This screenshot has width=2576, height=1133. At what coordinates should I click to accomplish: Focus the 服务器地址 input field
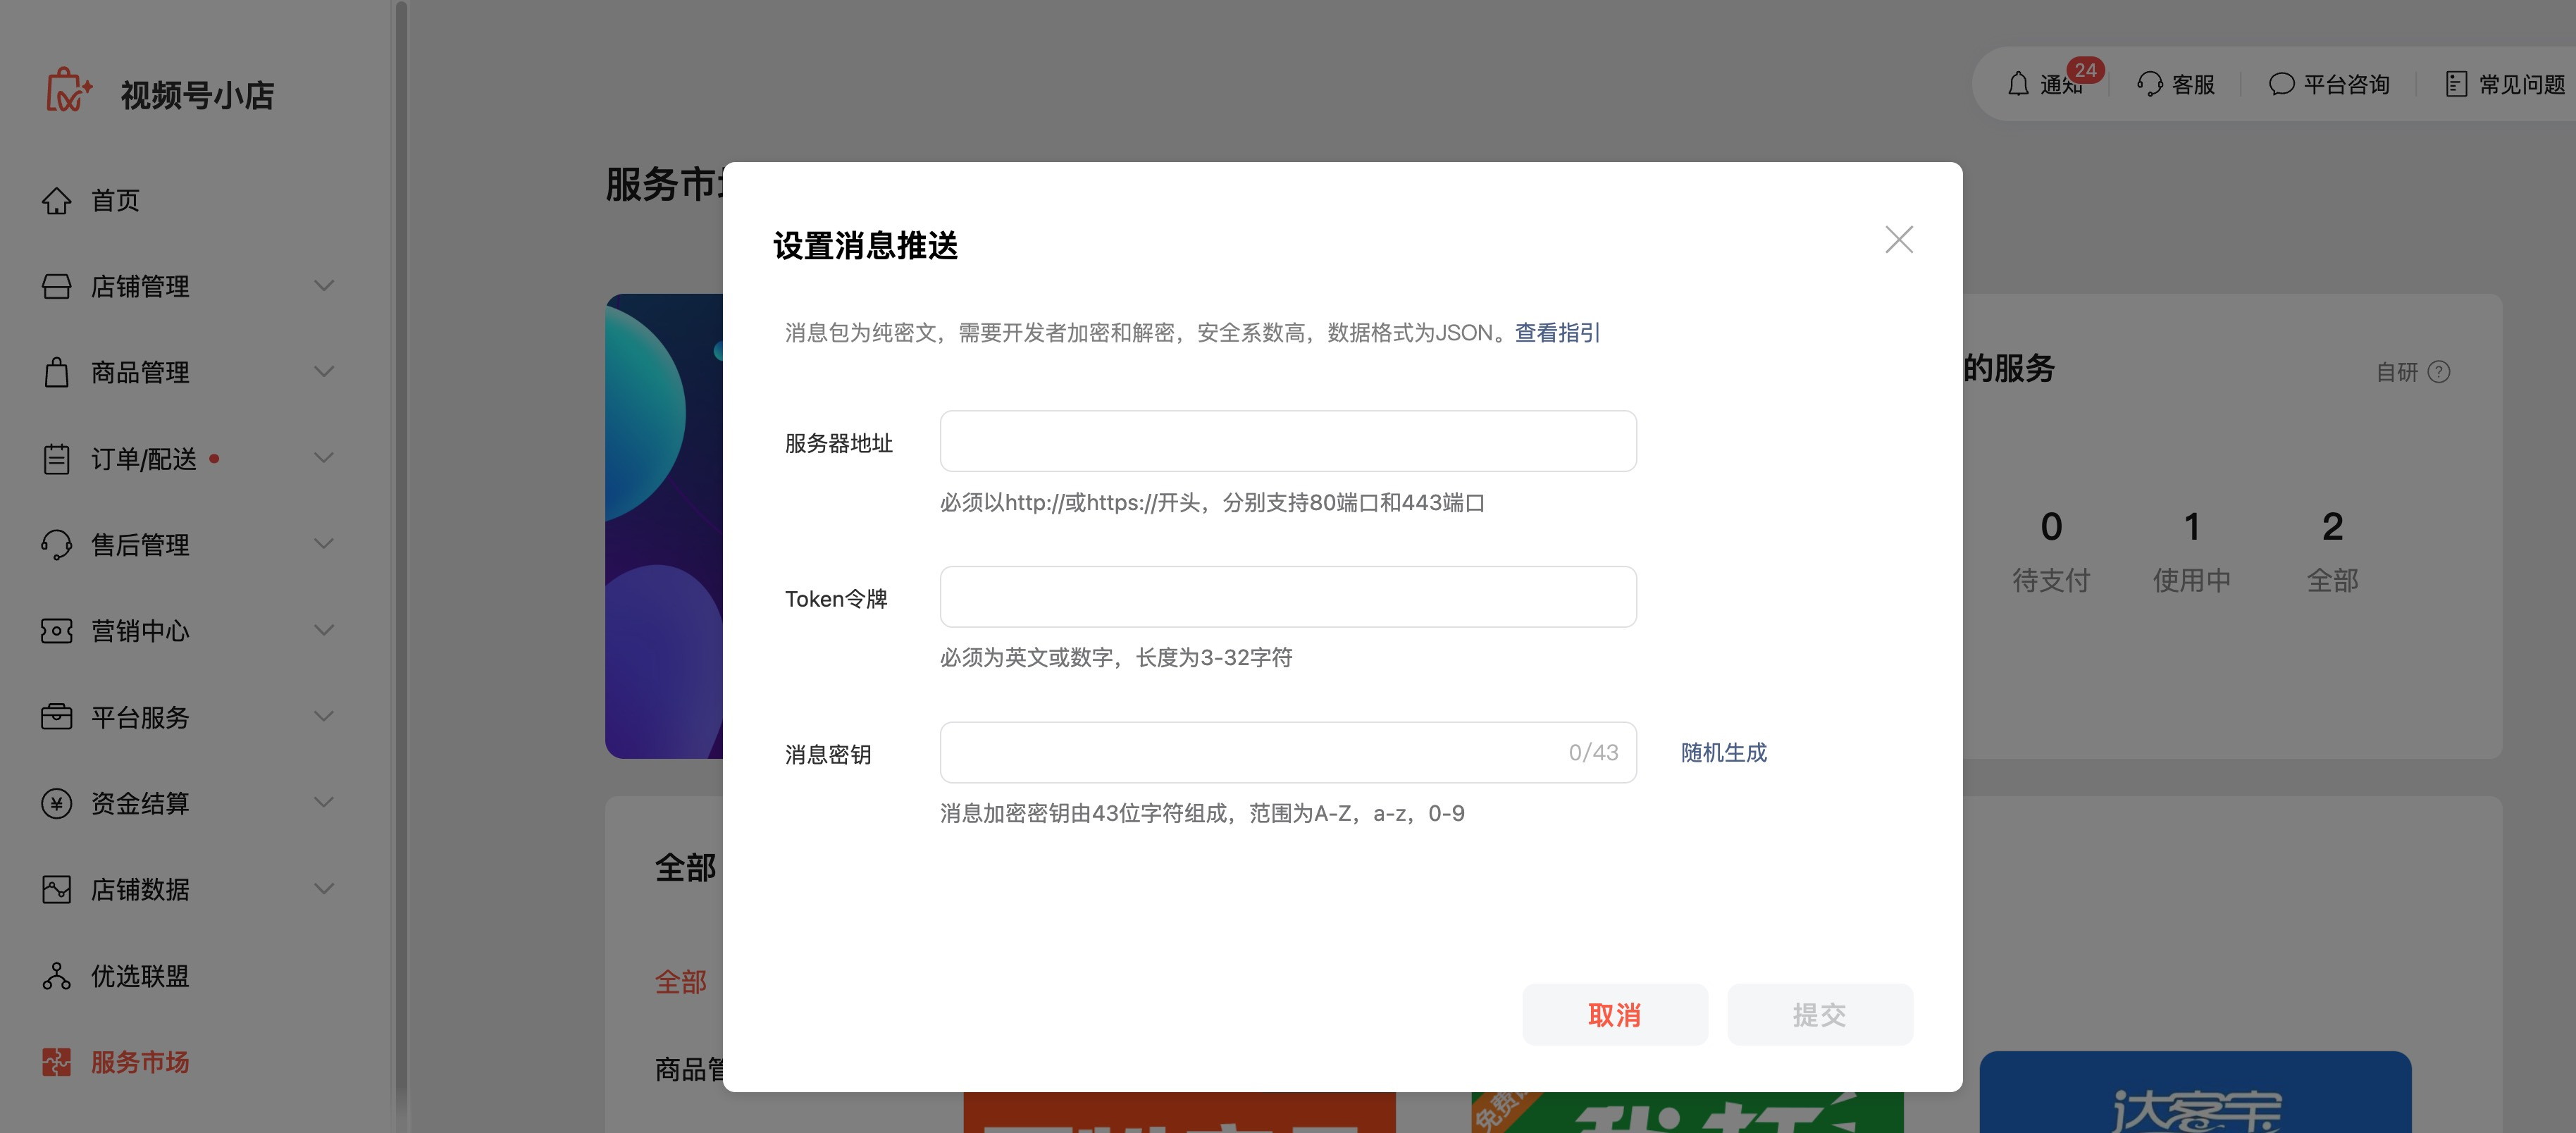coord(1287,441)
